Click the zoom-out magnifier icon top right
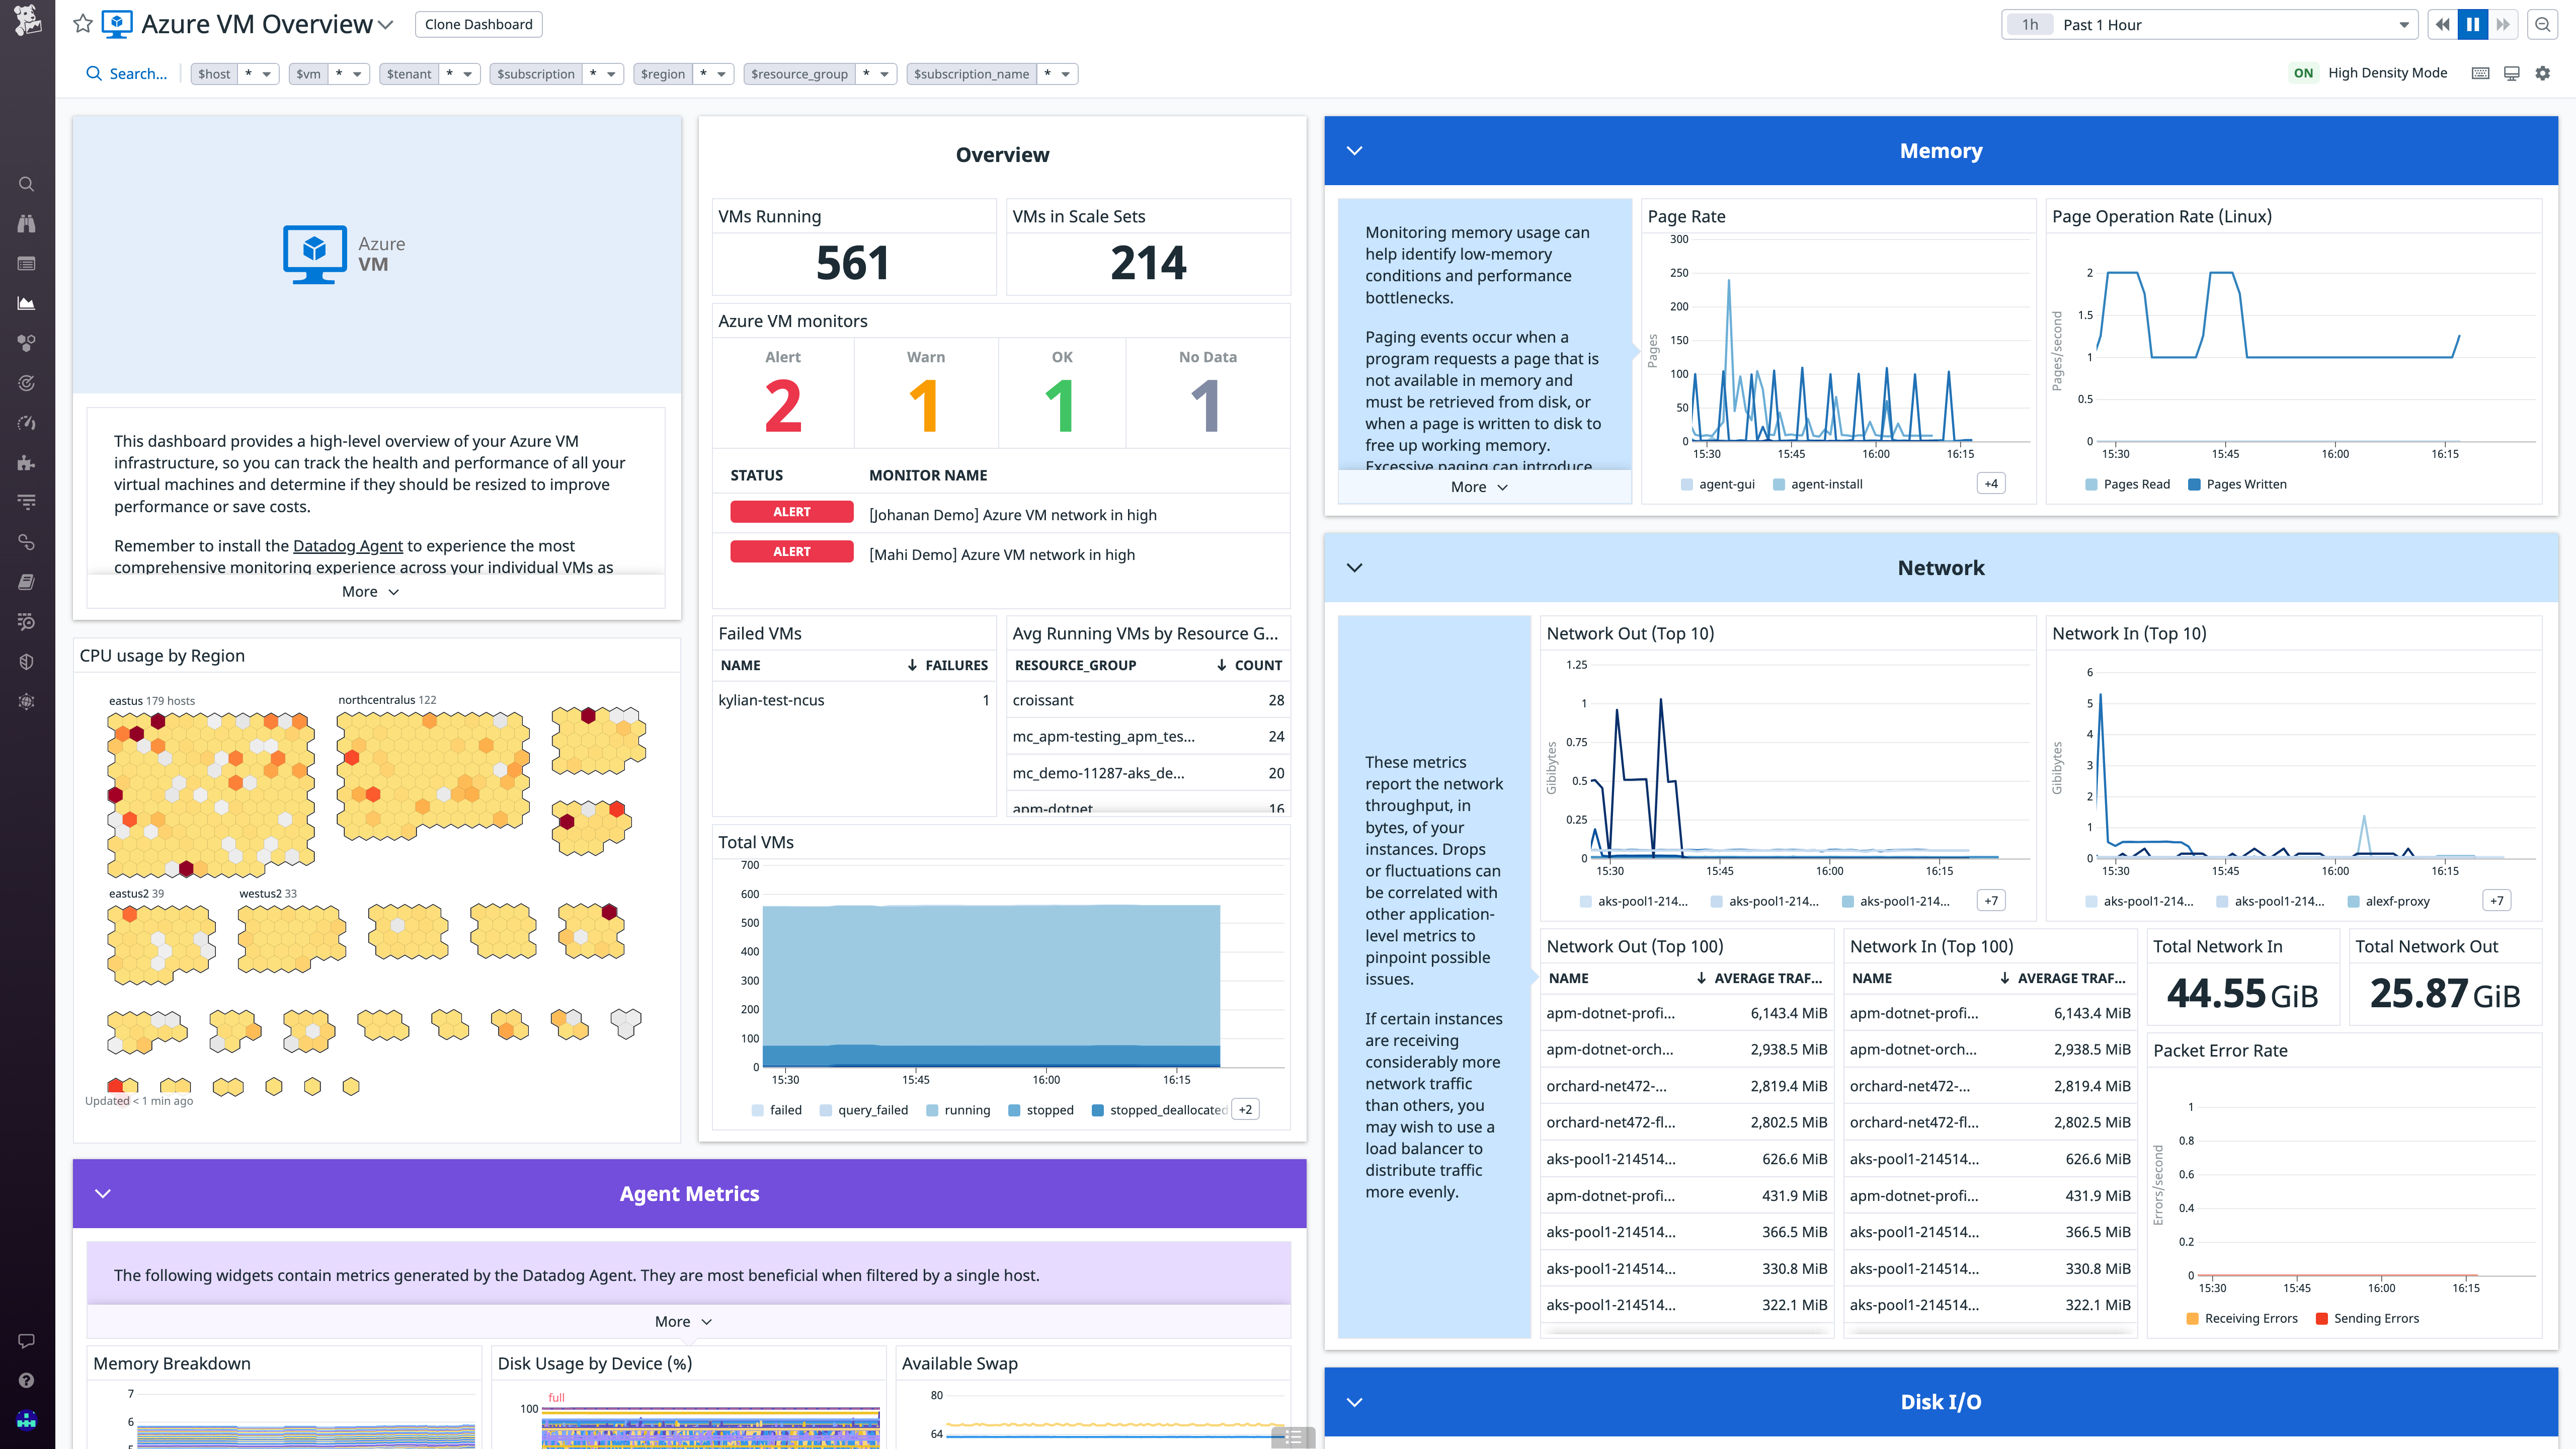The image size is (2576, 1449). point(2543,24)
